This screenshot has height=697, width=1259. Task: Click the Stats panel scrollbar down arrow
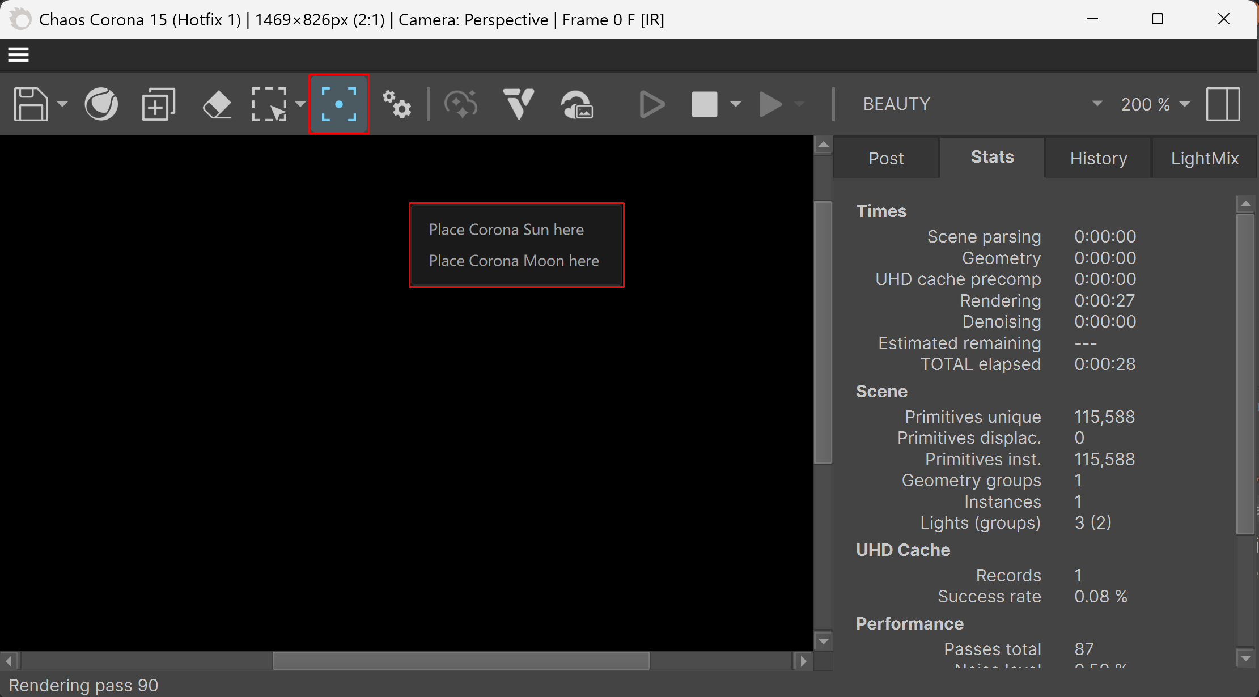[x=1246, y=658]
